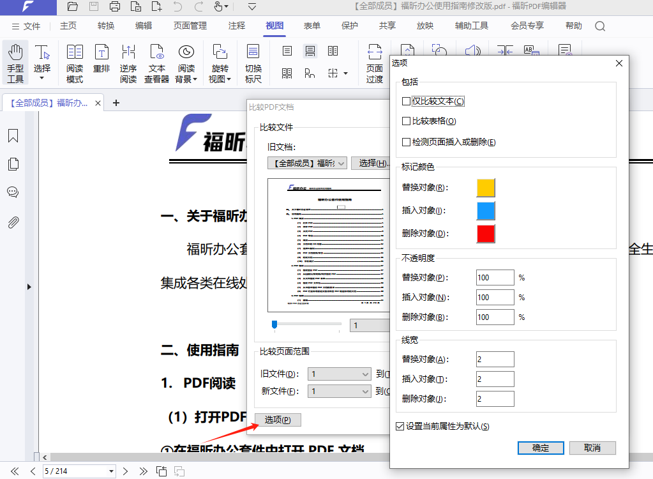653x479 pixels.
Task: Enable 仅比较文本 checkbox
Action: pyautogui.click(x=407, y=102)
